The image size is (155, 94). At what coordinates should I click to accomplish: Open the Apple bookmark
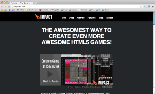click(12, 10)
